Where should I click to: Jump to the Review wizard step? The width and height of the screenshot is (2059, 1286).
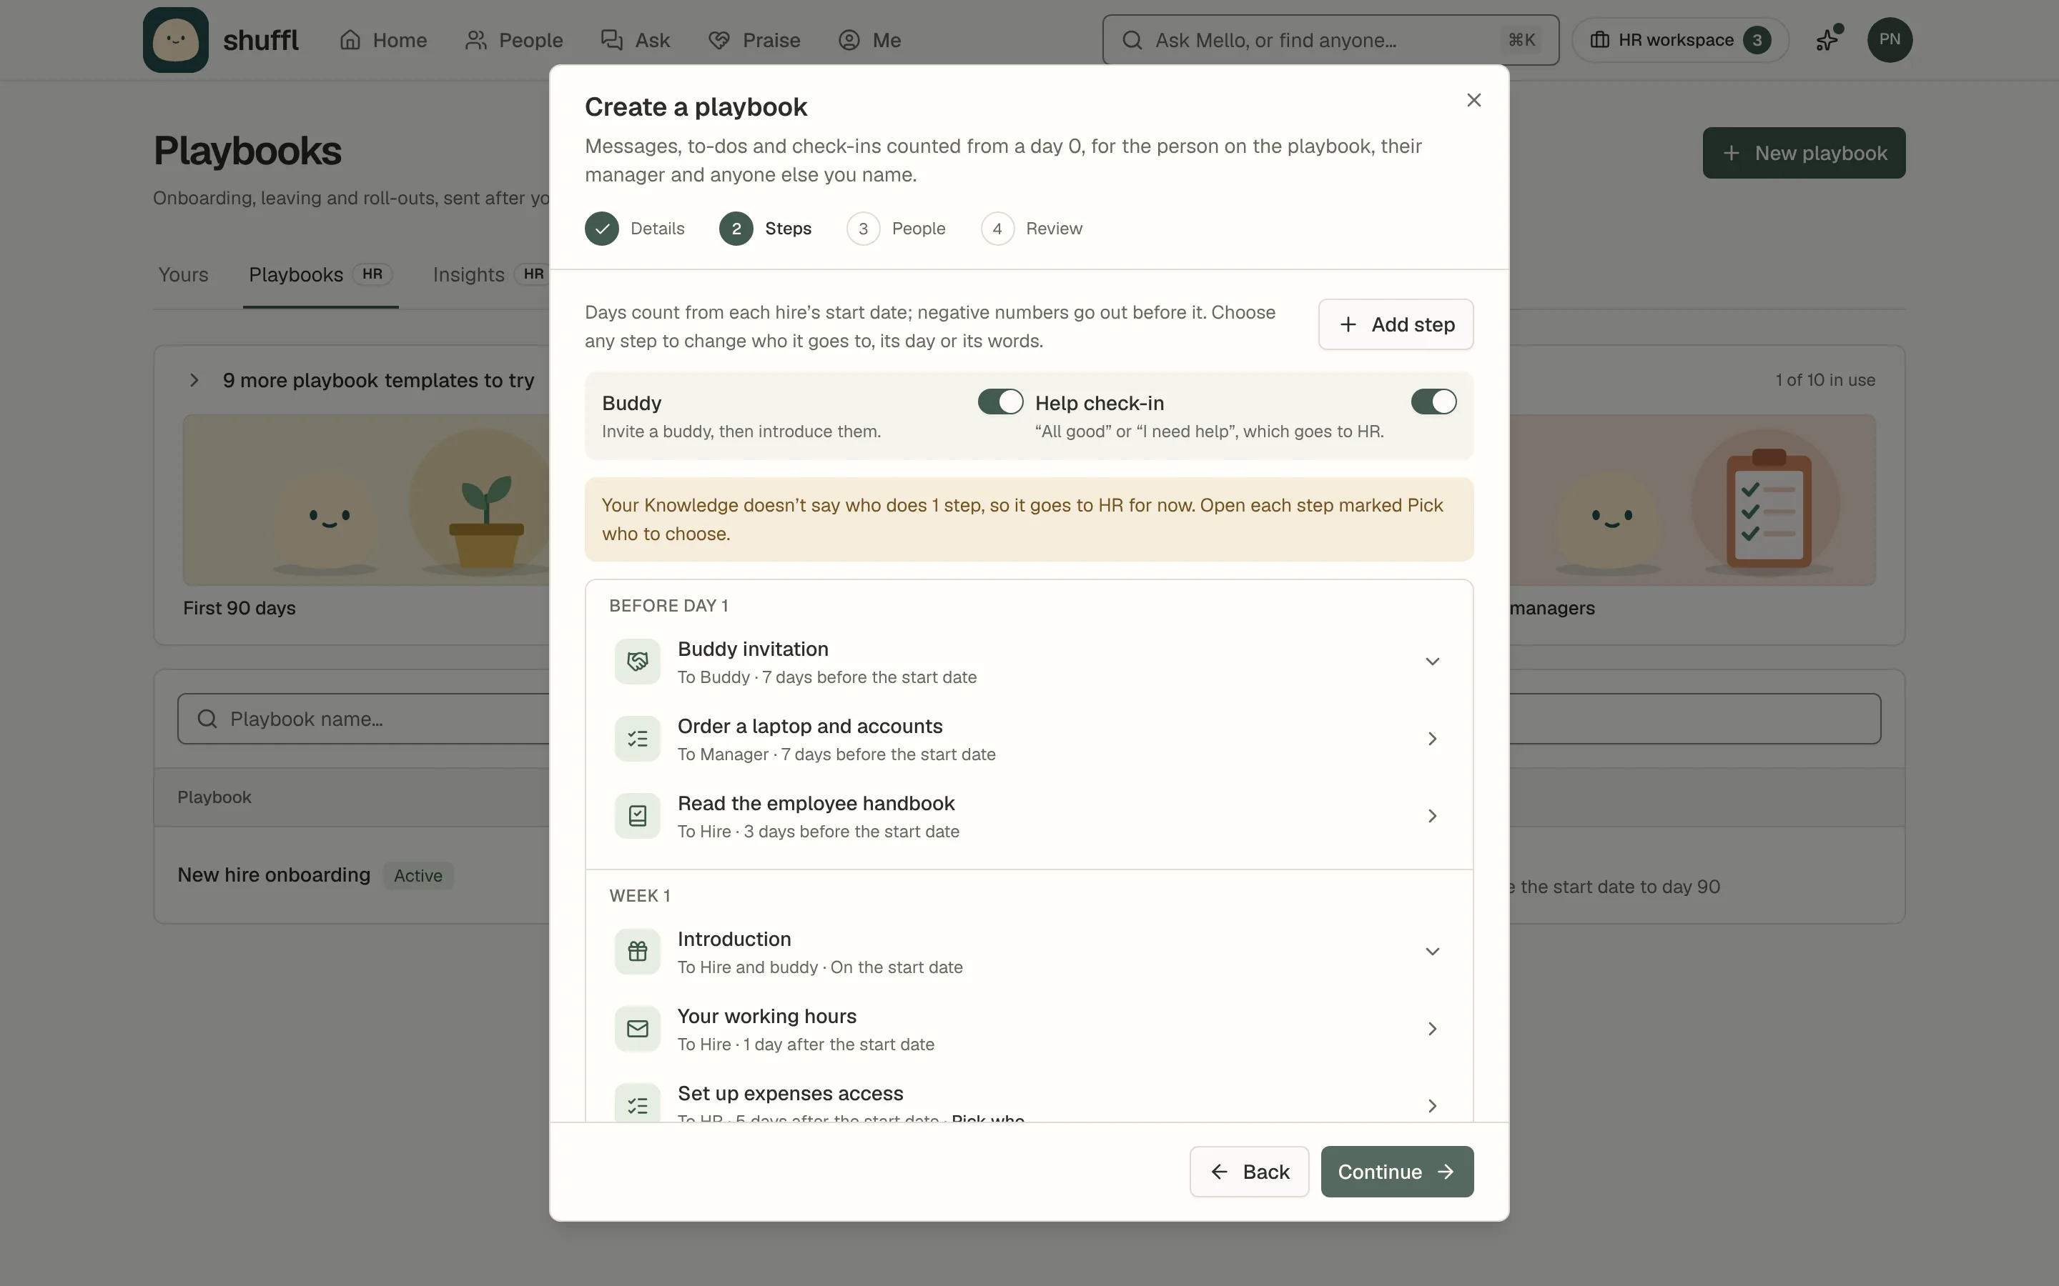point(1031,229)
